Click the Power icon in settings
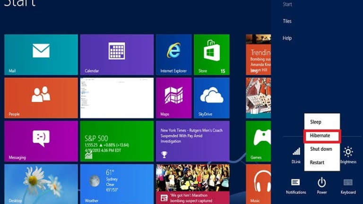This screenshot has width=363, height=204. (322, 186)
